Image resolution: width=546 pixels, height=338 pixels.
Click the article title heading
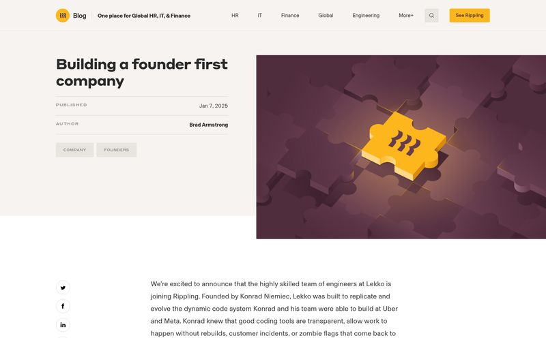142,73
